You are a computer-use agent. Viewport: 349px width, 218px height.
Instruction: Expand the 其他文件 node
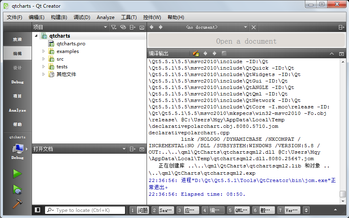coord(43,74)
